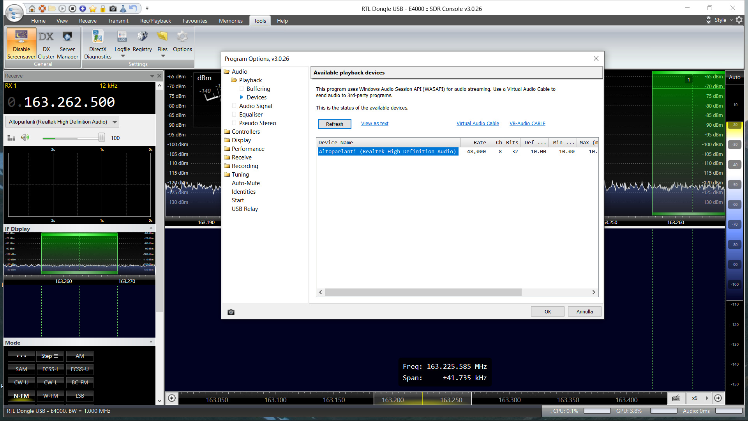Click the screenshot camera in Program Options
The width and height of the screenshot is (748, 421).
click(x=231, y=312)
